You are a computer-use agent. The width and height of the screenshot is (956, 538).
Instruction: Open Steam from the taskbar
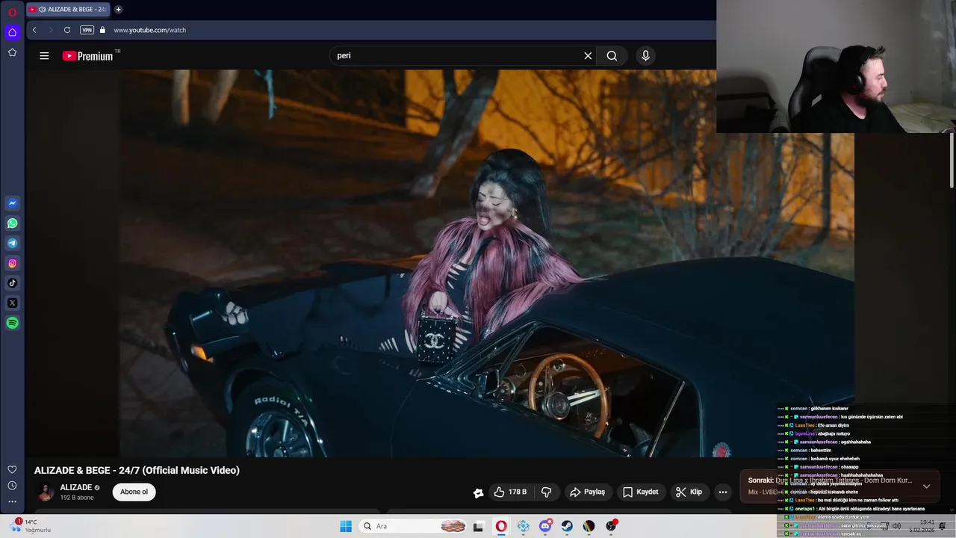[x=568, y=526]
